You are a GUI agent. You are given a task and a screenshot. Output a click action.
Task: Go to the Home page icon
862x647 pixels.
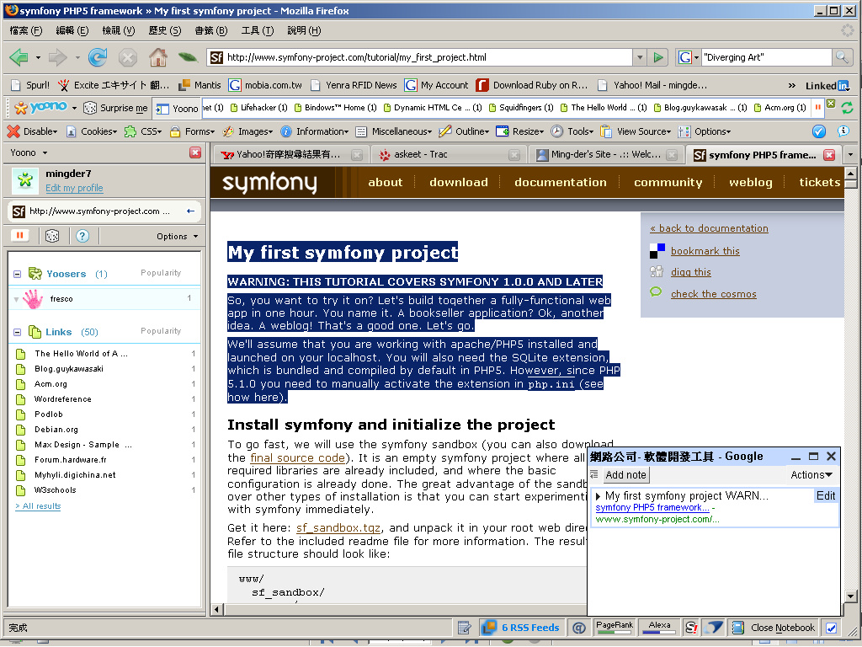158,57
